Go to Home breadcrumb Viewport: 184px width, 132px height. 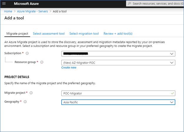(x=8, y=11)
